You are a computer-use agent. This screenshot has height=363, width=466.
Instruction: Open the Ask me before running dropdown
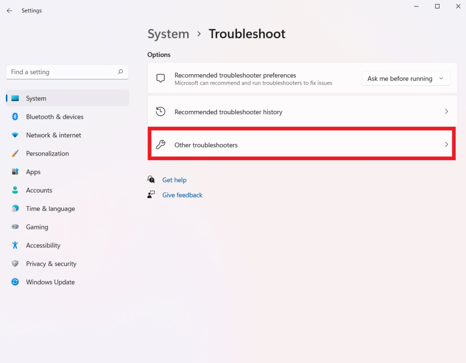(405, 78)
